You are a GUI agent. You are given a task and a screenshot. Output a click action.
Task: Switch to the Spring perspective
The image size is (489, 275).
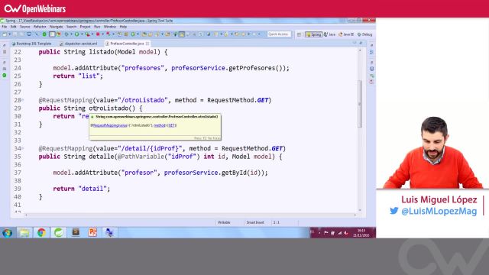click(x=313, y=34)
